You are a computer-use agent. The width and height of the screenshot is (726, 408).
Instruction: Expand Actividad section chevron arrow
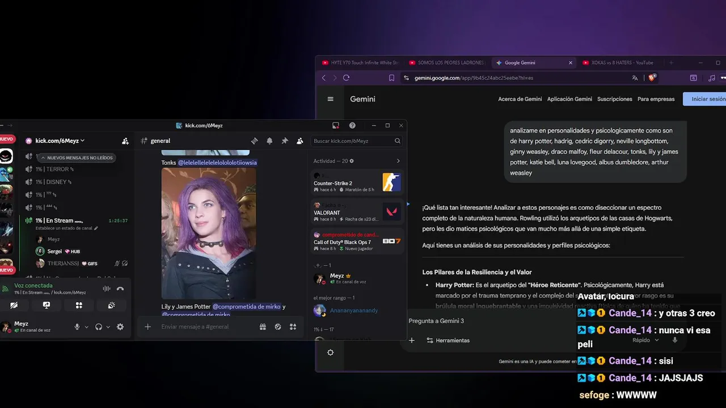pyautogui.click(x=398, y=161)
